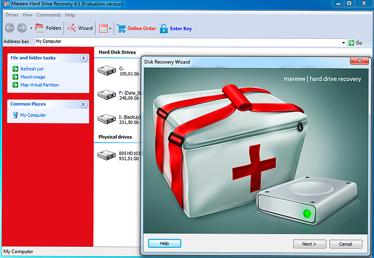Click the Online Order shopping cart
Screen dimensions: 374x258
pyautogui.click(x=122, y=29)
